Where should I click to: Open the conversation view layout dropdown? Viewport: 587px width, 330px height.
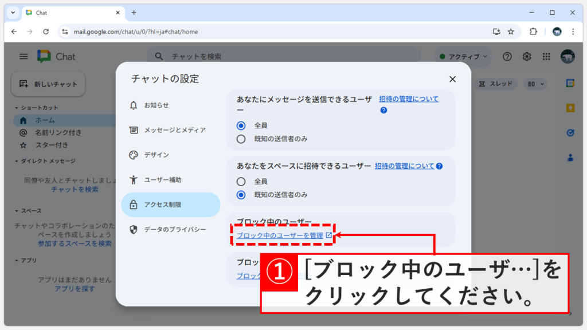535,84
